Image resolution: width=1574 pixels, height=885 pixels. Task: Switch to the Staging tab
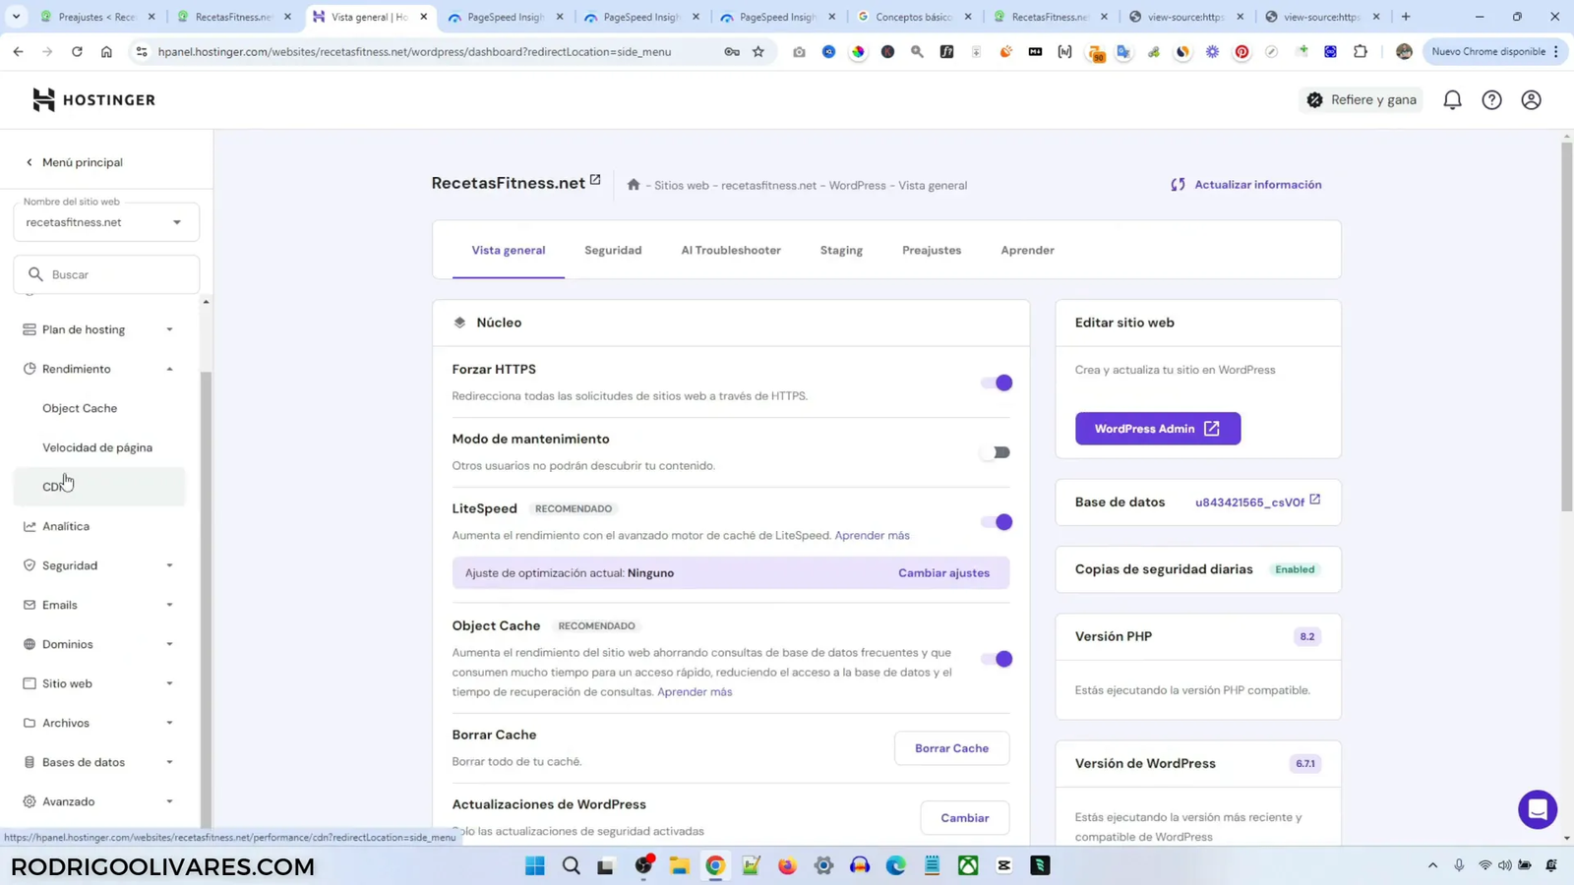(x=840, y=250)
